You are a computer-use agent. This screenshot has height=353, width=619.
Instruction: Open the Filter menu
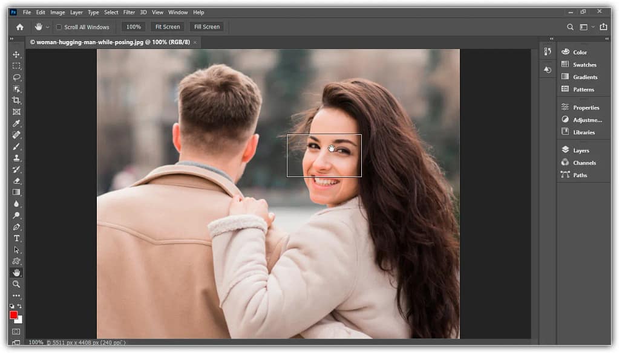click(129, 12)
